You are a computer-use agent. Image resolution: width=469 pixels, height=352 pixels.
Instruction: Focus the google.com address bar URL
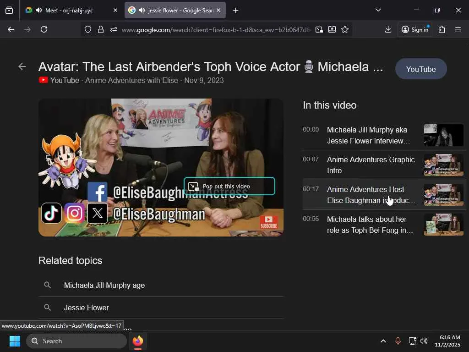click(216, 30)
